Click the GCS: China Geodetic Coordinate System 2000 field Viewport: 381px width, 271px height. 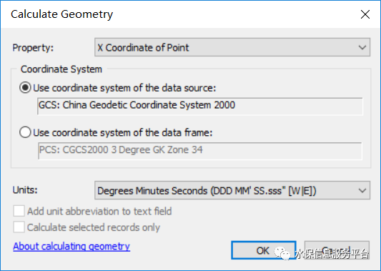[x=199, y=106]
